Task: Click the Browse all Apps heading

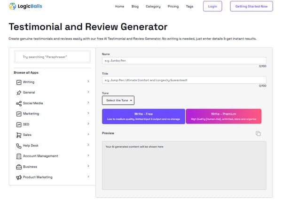Action: pyautogui.click(x=26, y=73)
